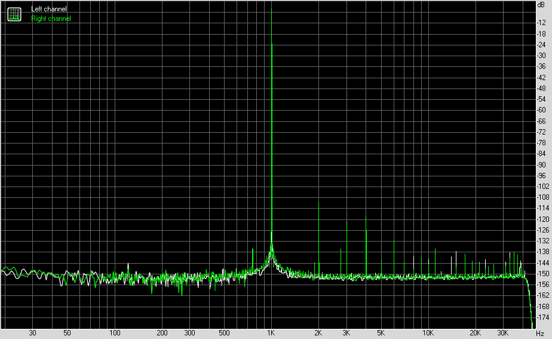Click the "2K" frequency axis label
552x339 pixels.
pyautogui.click(x=318, y=333)
